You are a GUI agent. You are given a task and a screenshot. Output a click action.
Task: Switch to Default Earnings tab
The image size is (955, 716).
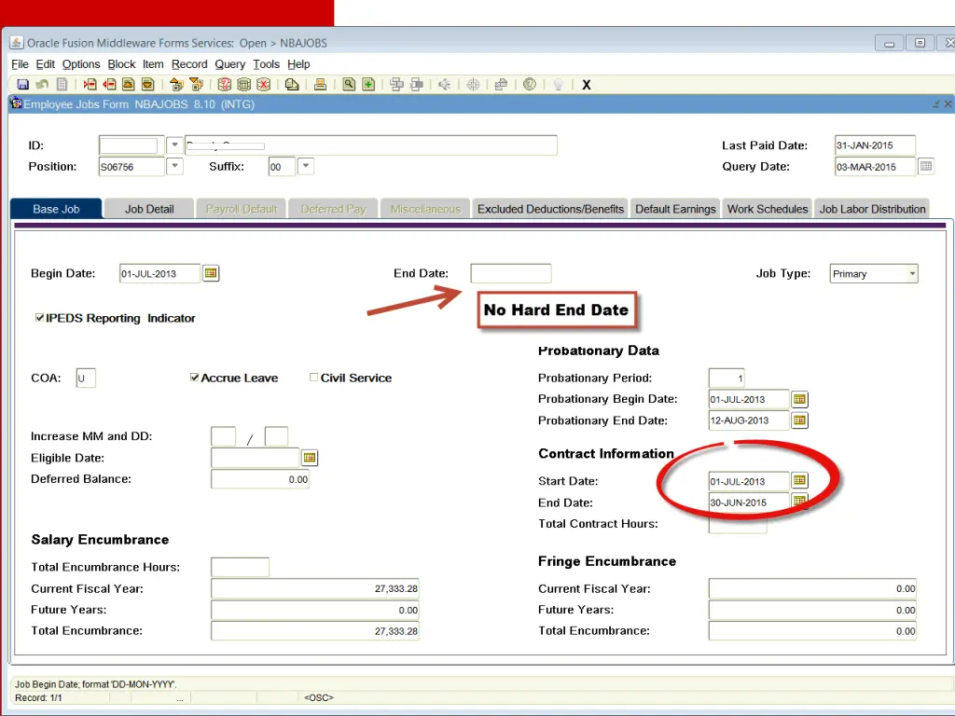[675, 209]
